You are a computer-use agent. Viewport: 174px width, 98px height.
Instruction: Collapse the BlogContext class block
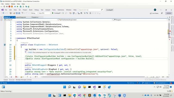(16, 45)
